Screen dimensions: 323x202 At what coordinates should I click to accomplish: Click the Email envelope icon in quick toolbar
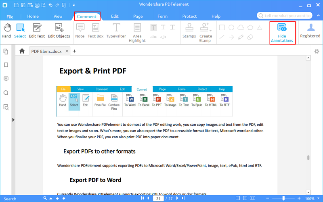pos(30,5)
